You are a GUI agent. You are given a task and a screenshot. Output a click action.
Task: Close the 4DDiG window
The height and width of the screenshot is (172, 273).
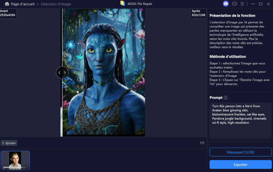point(268,4)
